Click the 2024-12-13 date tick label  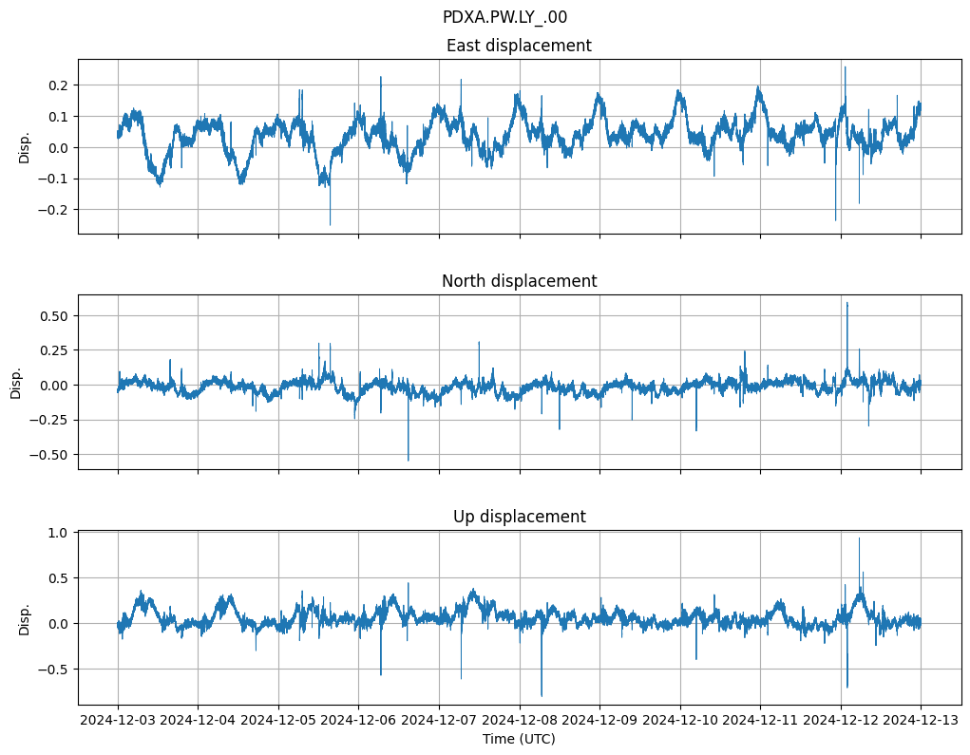click(920, 720)
